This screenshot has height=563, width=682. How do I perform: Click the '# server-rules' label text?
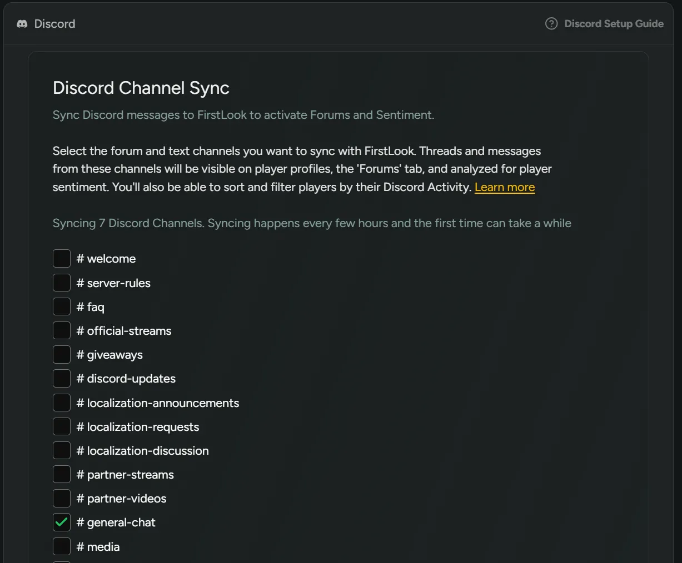(x=113, y=283)
